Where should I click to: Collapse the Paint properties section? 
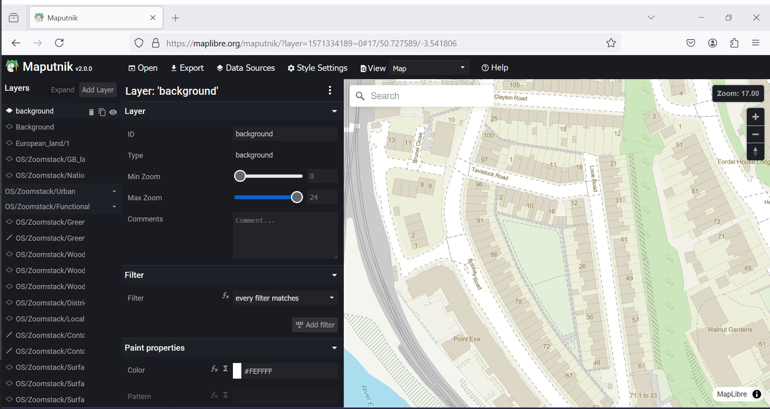[x=334, y=348]
